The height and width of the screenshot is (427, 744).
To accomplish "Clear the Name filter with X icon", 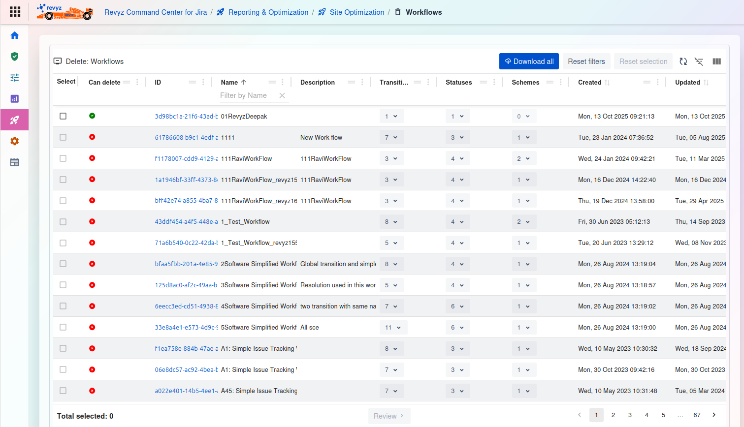I will tap(282, 95).
